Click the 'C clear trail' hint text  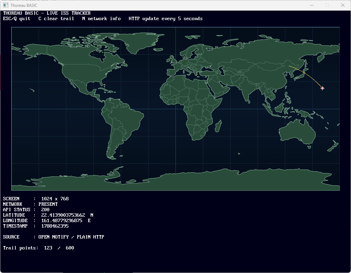(x=56, y=18)
